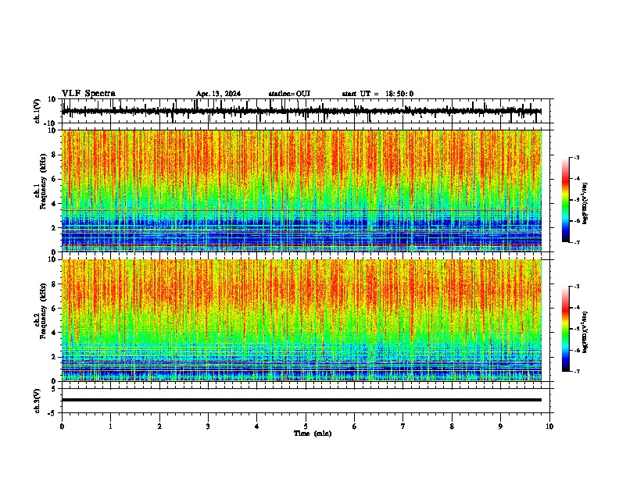Click the ch.2 spectrogram panel
The height and width of the screenshot is (478, 619).
point(302,320)
